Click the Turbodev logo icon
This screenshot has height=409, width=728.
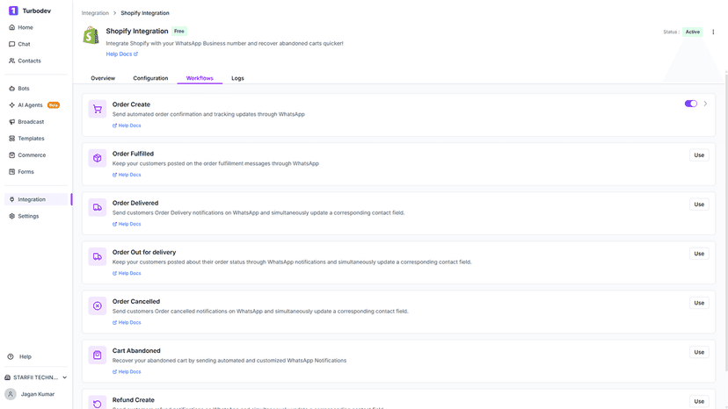pyautogui.click(x=13, y=11)
